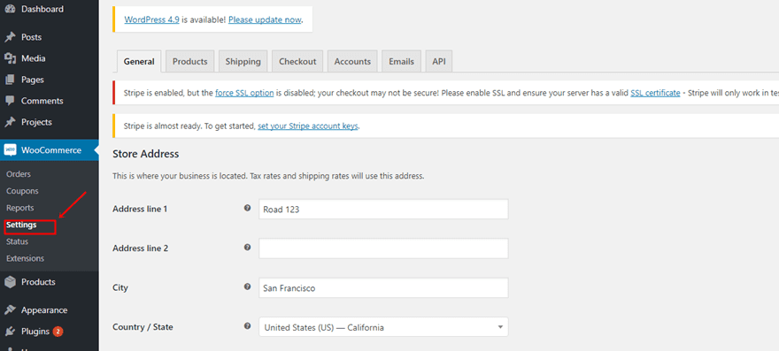Click the Products box icon

pos(10,282)
